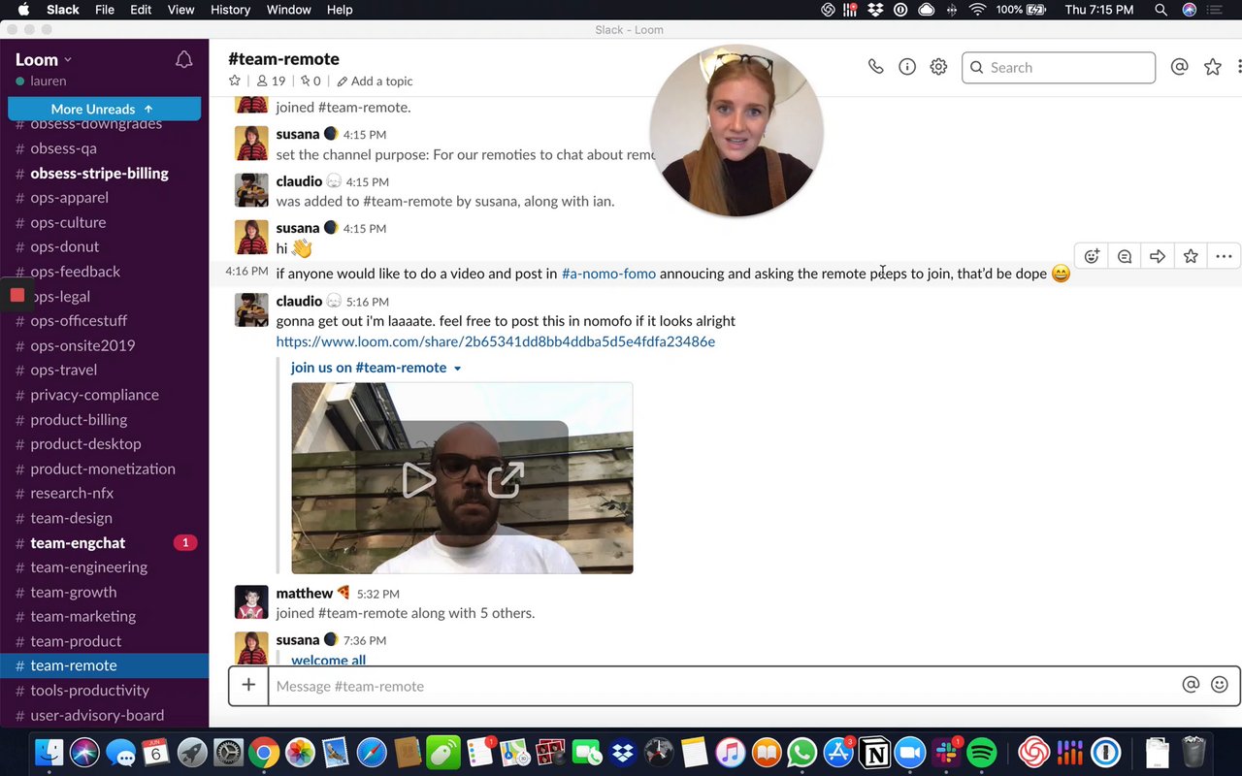Open the File menu
This screenshot has width=1242, height=776.
tap(105, 10)
